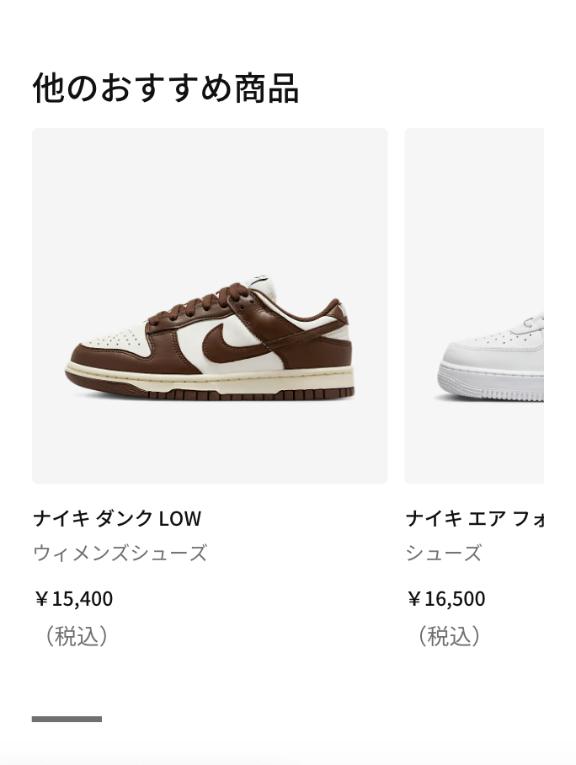The image size is (576, 765).
Task: Click the "他のおすすめ商品" heading
Action: pos(166,88)
